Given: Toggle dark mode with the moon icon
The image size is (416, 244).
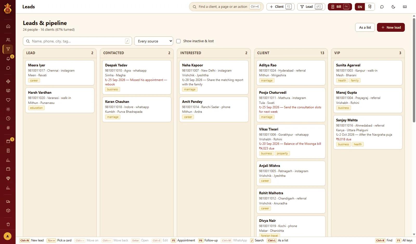Looking at the screenshot, I should click(x=393, y=7).
